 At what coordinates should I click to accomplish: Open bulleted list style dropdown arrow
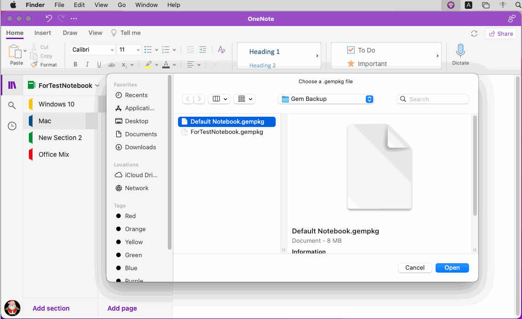coord(157,50)
